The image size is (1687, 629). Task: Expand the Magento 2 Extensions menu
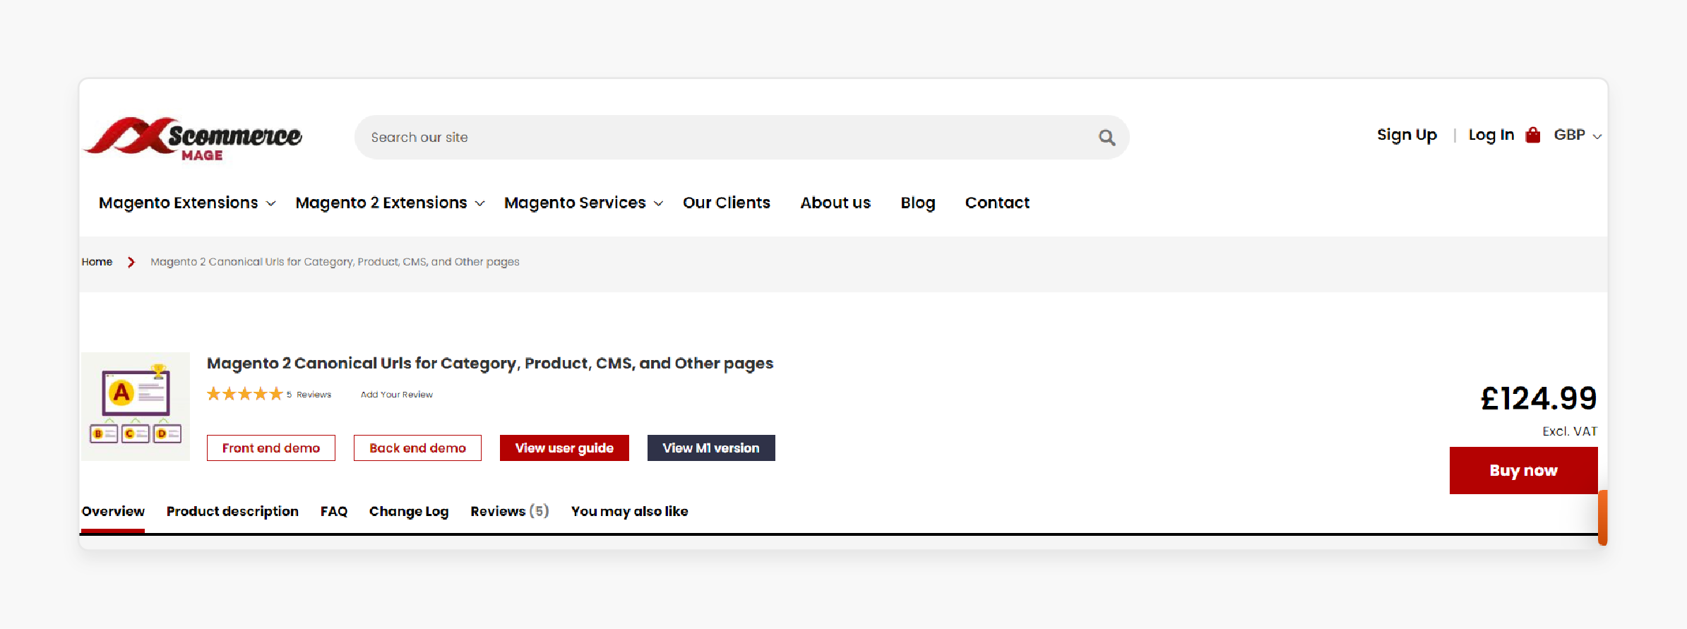coord(390,203)
